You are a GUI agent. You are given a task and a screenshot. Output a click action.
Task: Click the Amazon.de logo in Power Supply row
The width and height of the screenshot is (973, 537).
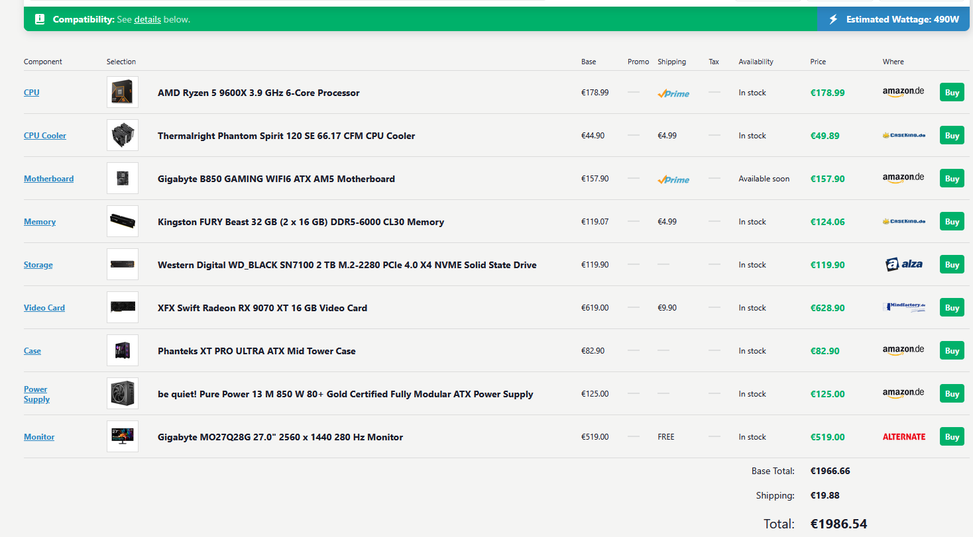click(903, 393)
